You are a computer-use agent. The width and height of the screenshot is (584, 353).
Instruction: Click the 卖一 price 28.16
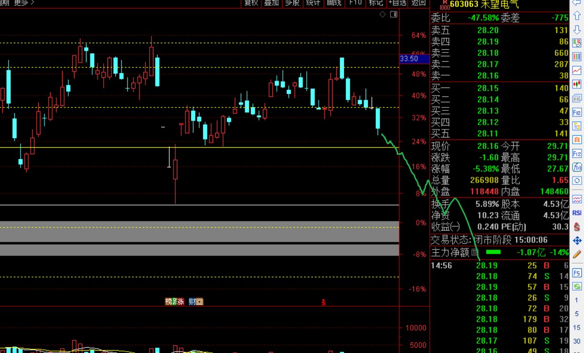click(488, 75)
